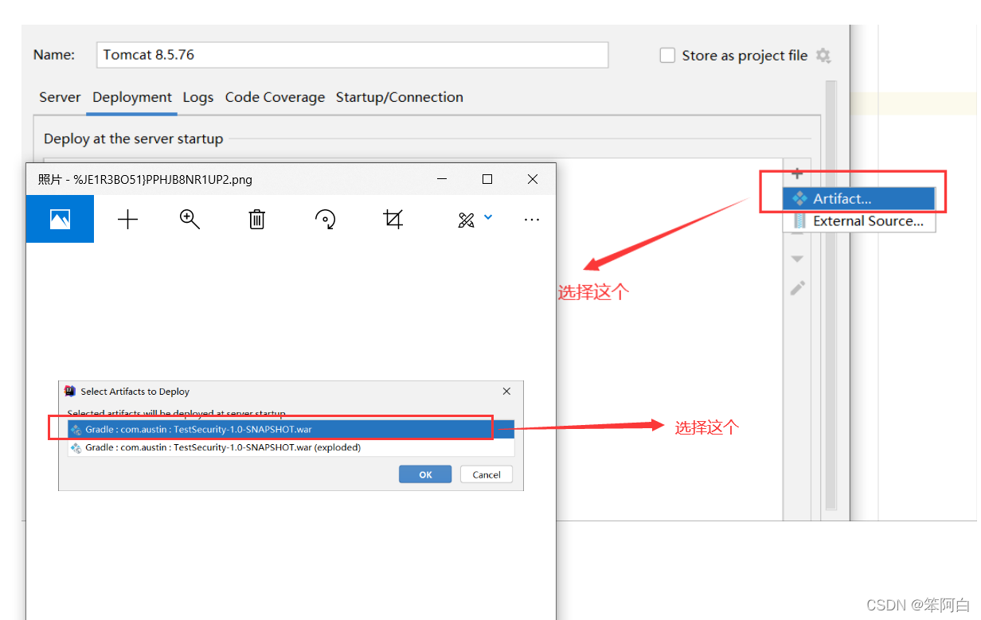Click the vertical scrollbar of the configuration panel

[831, 294]
